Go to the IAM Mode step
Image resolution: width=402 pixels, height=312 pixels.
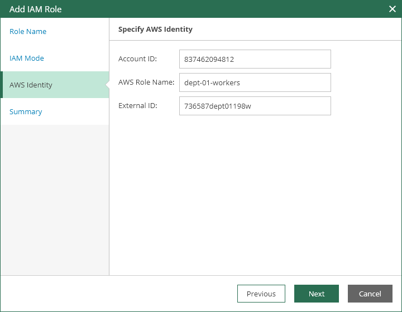pyautogui.click(x=27, y=58)
